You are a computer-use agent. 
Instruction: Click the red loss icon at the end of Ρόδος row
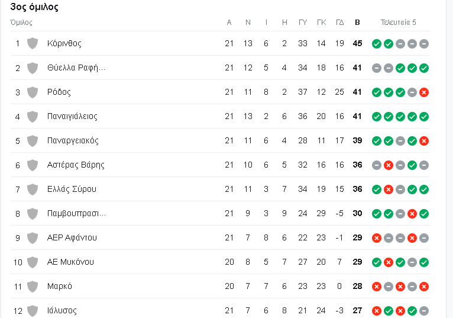(x=424, y=92)
